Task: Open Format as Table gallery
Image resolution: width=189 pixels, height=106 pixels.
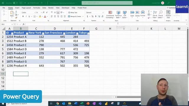Action: point(118,14)
